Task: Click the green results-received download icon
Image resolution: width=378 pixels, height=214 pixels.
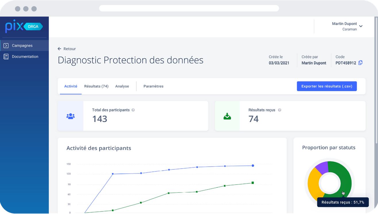Action: pos(227,116)
